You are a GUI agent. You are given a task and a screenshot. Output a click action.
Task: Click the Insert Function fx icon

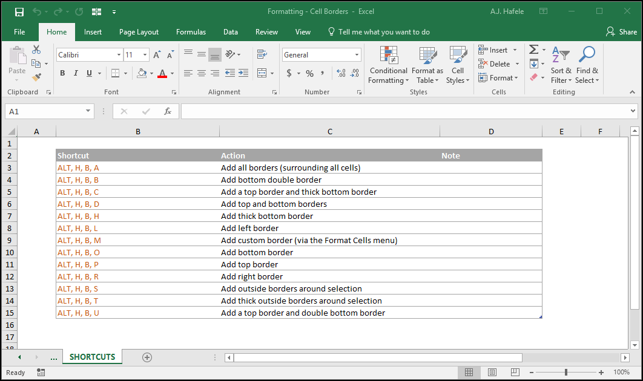pos(167,111)
